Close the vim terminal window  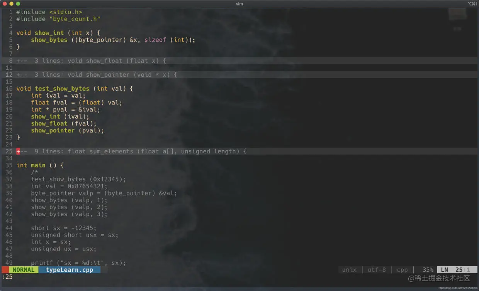coord(5,3)
